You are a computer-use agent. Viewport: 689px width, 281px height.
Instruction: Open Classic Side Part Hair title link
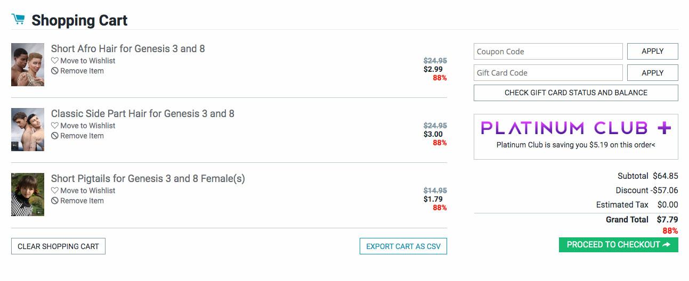click(x=142, y=113)
